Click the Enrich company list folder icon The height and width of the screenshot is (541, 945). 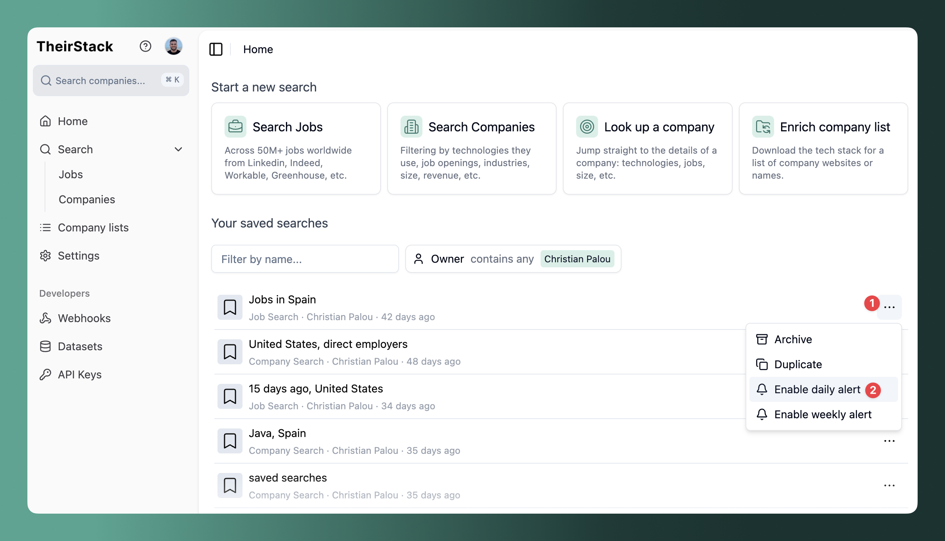763,127
